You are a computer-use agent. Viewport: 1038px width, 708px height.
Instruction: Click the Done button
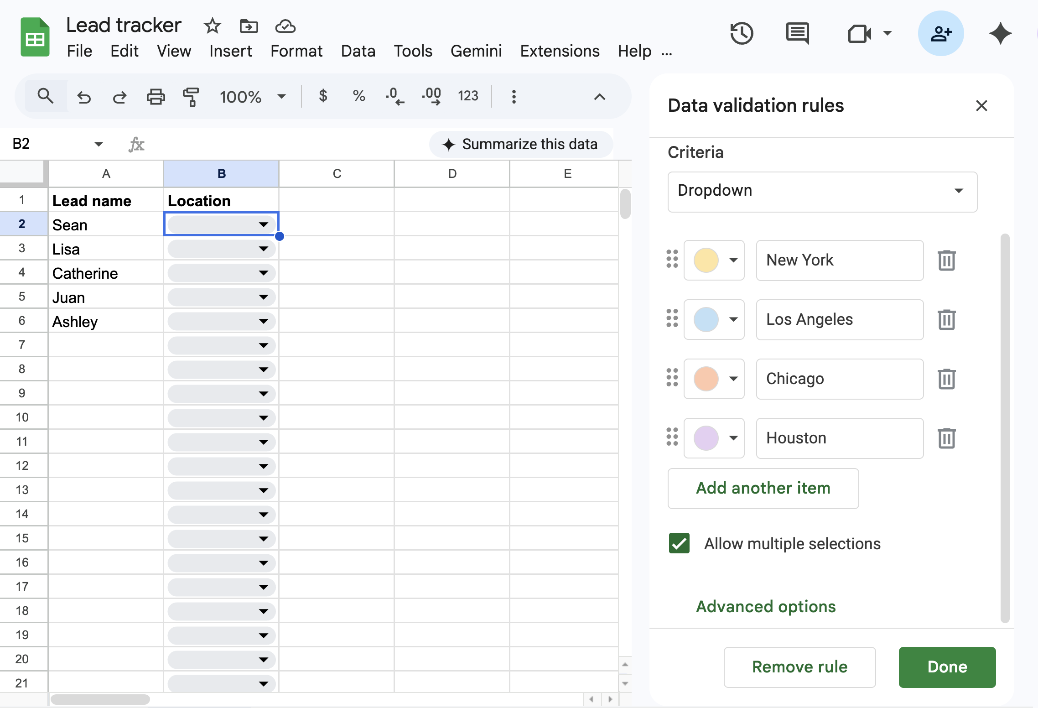[946, 667]
